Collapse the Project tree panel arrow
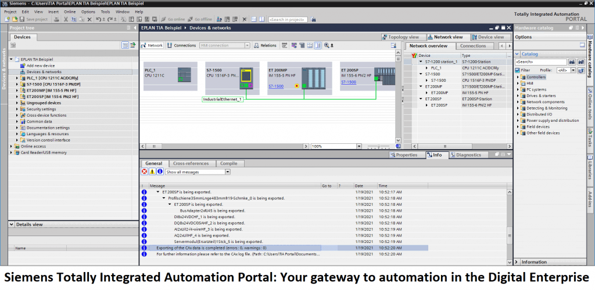The width and height of the screenshot is (595, 290). click(x=135, y=28)
